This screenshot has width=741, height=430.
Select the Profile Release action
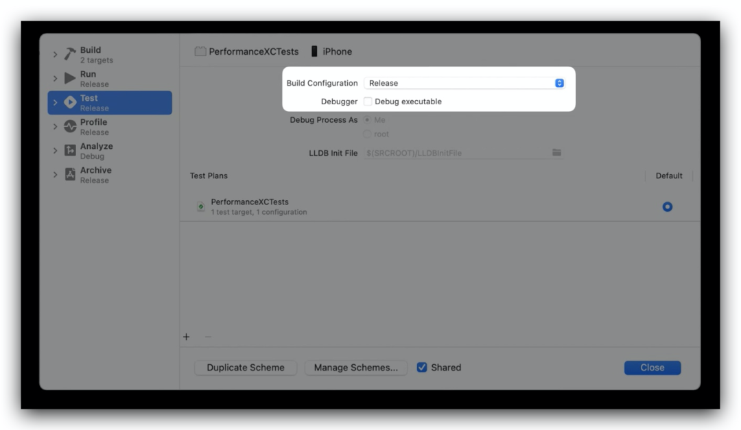110,127
